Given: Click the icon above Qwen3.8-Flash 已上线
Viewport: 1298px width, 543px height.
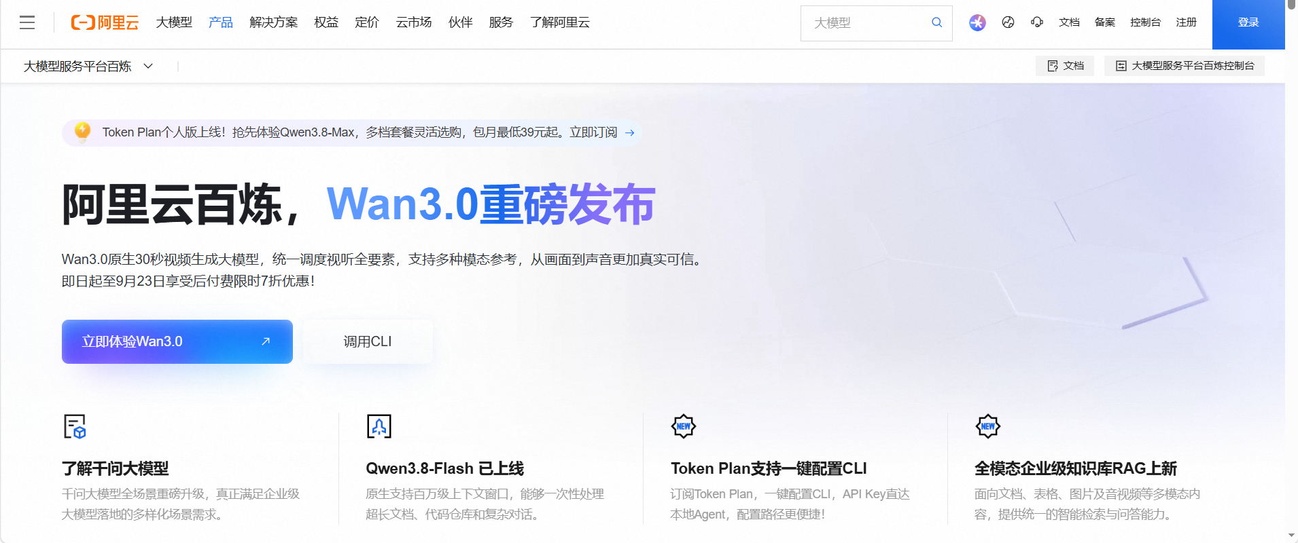Looking at the screenshot, I should tap(379, 426).
